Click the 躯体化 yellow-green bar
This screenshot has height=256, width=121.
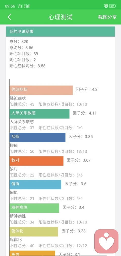pos(34,232)
